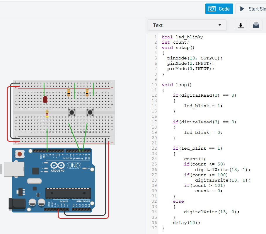Click 'if(digitalRead(2) == 0)' line
The width and height of the screenshot is (266, 234).
coord(204,95)
